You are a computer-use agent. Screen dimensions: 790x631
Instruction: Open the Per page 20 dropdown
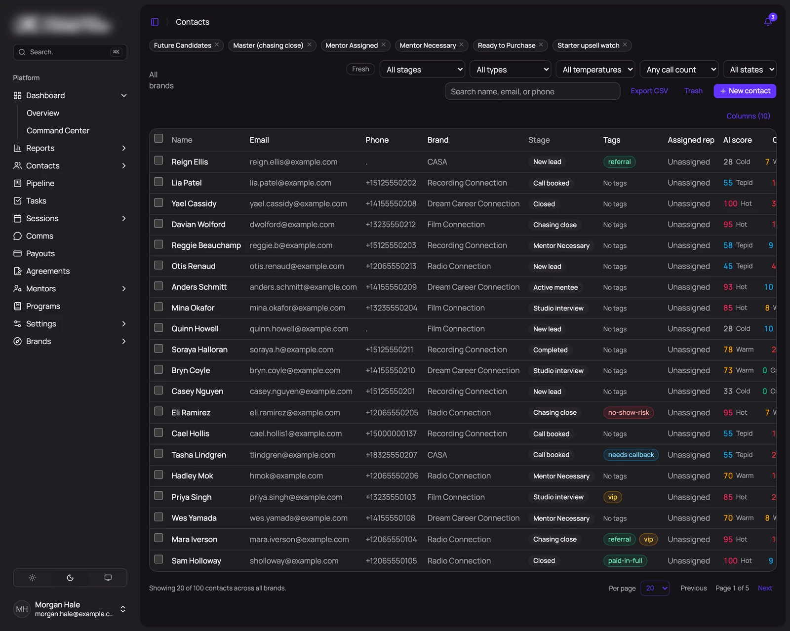(x=655, y=588)
